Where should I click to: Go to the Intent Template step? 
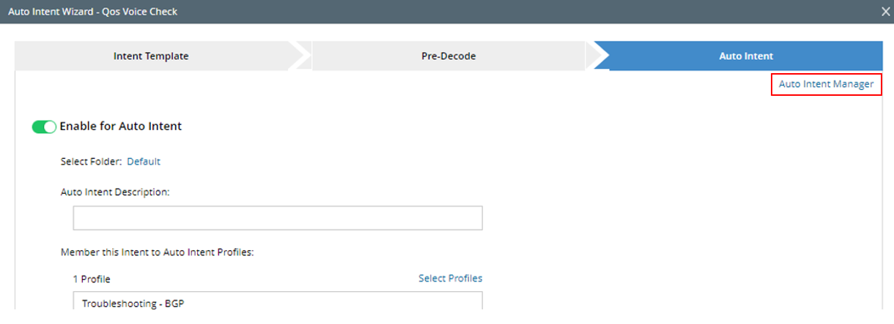151,56
